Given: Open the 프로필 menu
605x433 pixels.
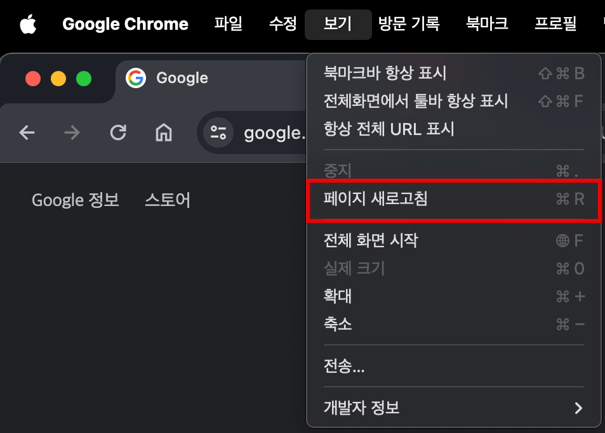Looking at the screenshot, I should (555, 24).
